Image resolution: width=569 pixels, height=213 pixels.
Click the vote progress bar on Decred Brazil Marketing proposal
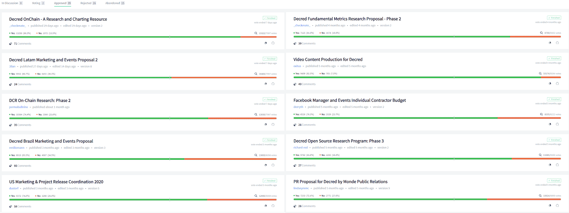coord(143,159)
